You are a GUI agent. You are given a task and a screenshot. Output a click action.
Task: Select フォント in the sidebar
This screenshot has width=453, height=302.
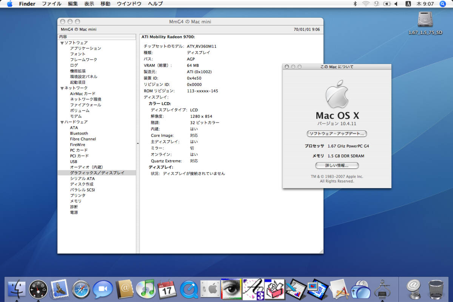(78, 54)
